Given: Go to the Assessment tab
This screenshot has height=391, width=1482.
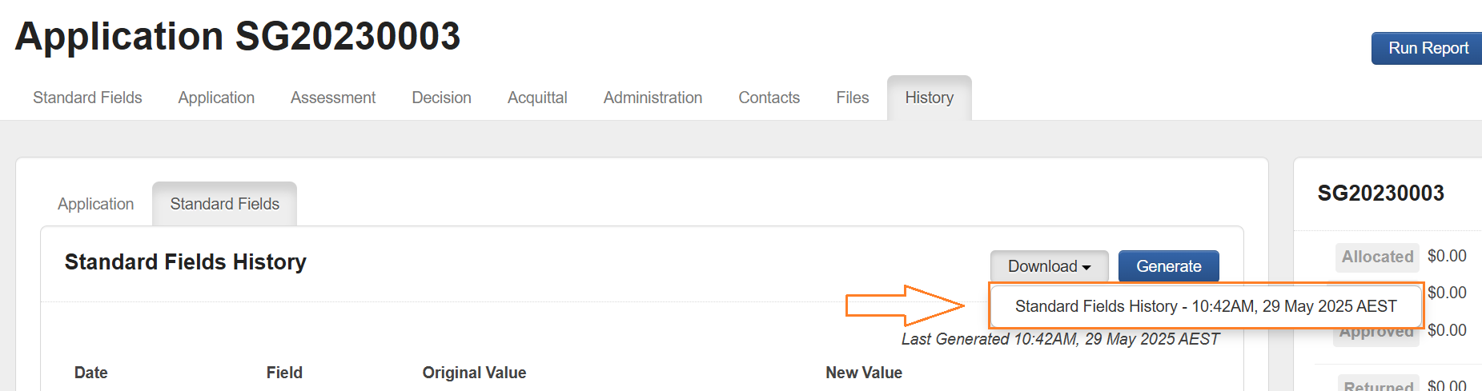Looking at the screenshot, I should 333,98.
